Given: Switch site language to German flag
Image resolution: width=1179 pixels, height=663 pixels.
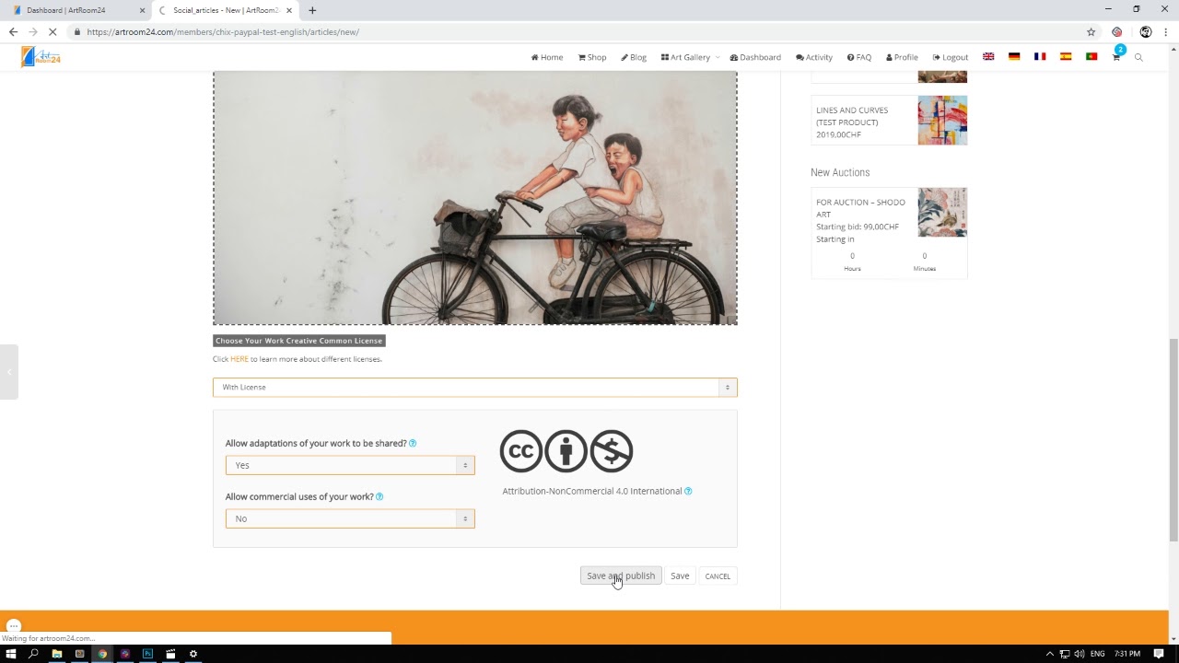Looking at the screenshot, I should (x=1014, y=57).
